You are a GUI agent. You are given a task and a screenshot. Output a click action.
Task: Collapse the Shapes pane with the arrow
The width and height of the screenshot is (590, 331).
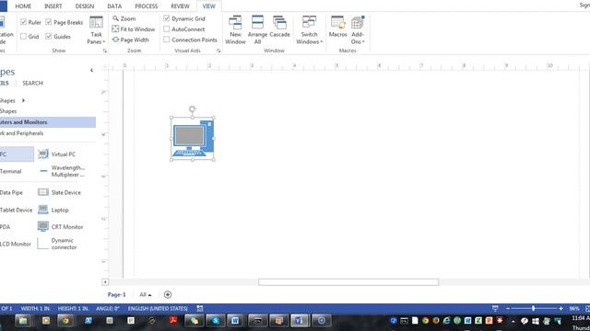(91, 70)
